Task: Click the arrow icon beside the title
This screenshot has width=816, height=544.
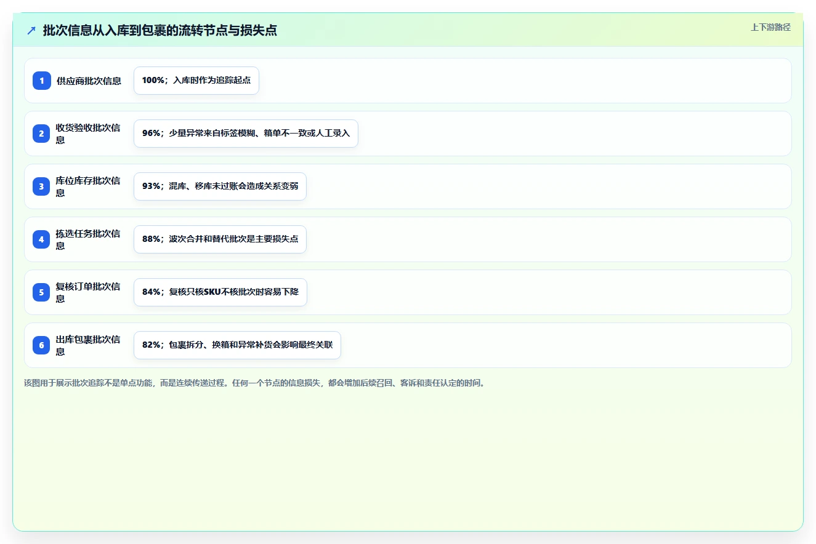Action: (31, 30)
